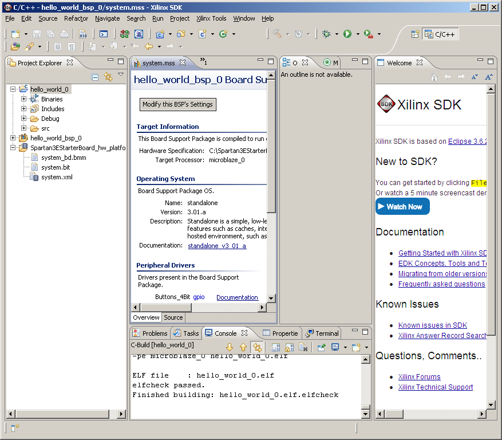The image size is (502, 440).
Task: Click the Project Explorer horizontal scrollbar
Action: (62, 414)
